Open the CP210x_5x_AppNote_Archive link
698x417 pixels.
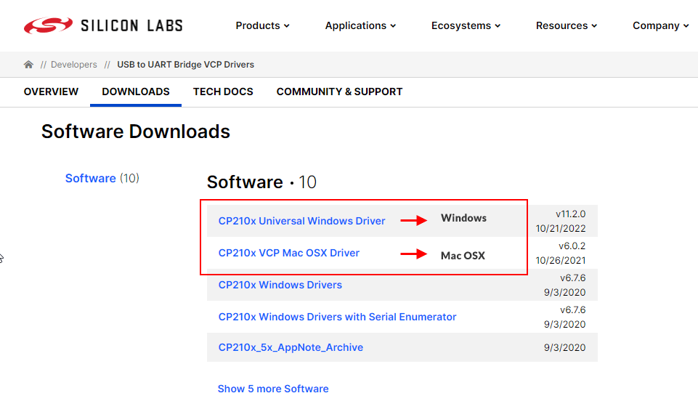tap(291, 347)
